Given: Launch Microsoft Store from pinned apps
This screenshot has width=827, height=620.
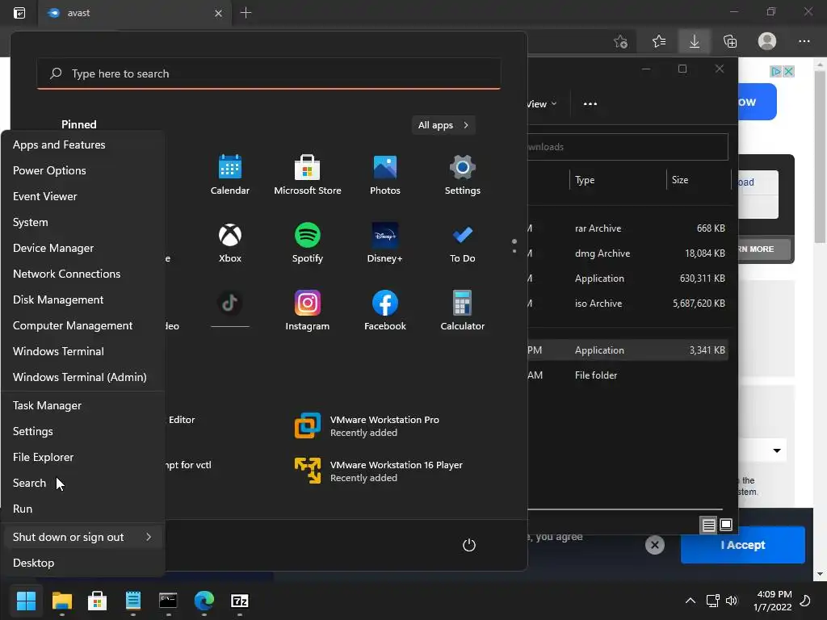Looking at the screenshot, I should coord(308,175).
